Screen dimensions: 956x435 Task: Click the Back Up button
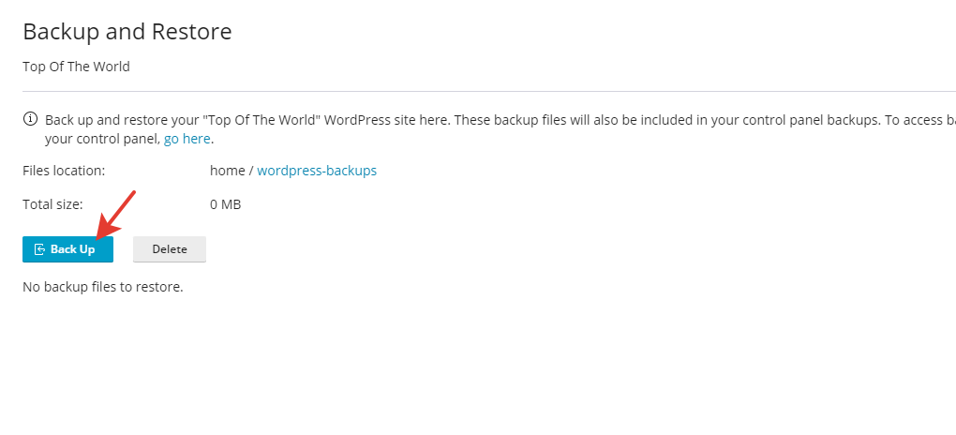pos(67,249)
